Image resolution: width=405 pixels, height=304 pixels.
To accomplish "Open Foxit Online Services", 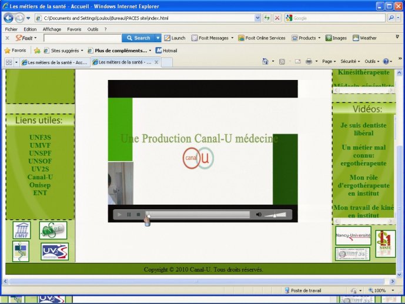I will coord(262,38).
